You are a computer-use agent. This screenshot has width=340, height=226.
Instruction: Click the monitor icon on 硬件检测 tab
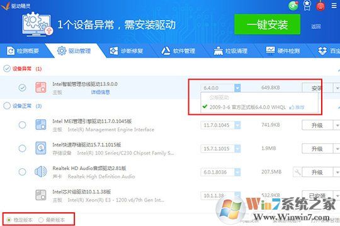(270, 50)
